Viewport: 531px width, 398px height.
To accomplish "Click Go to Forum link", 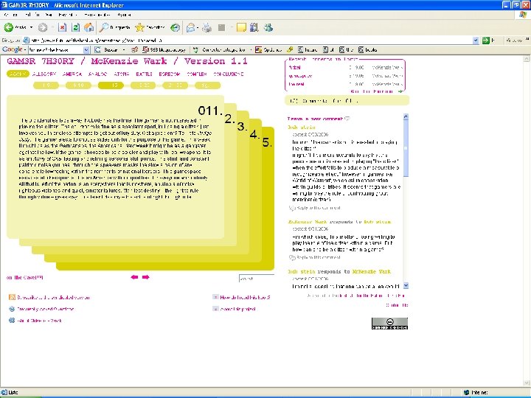I will point(372,91).
